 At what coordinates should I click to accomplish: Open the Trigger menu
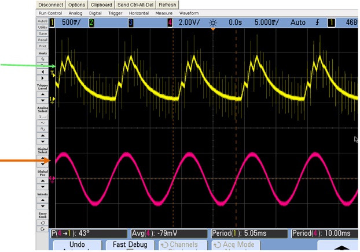pos(115,13)
